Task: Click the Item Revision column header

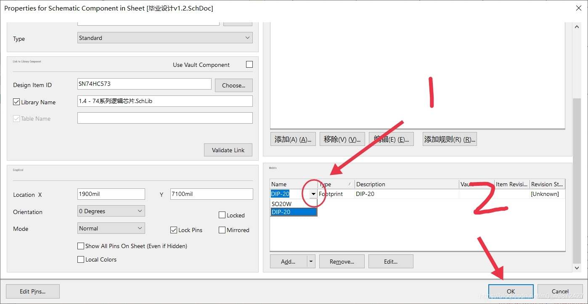Action: coord(512,184)
